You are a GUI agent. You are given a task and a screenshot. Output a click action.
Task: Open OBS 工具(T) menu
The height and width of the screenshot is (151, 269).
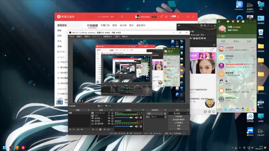(x=117, y=37)
